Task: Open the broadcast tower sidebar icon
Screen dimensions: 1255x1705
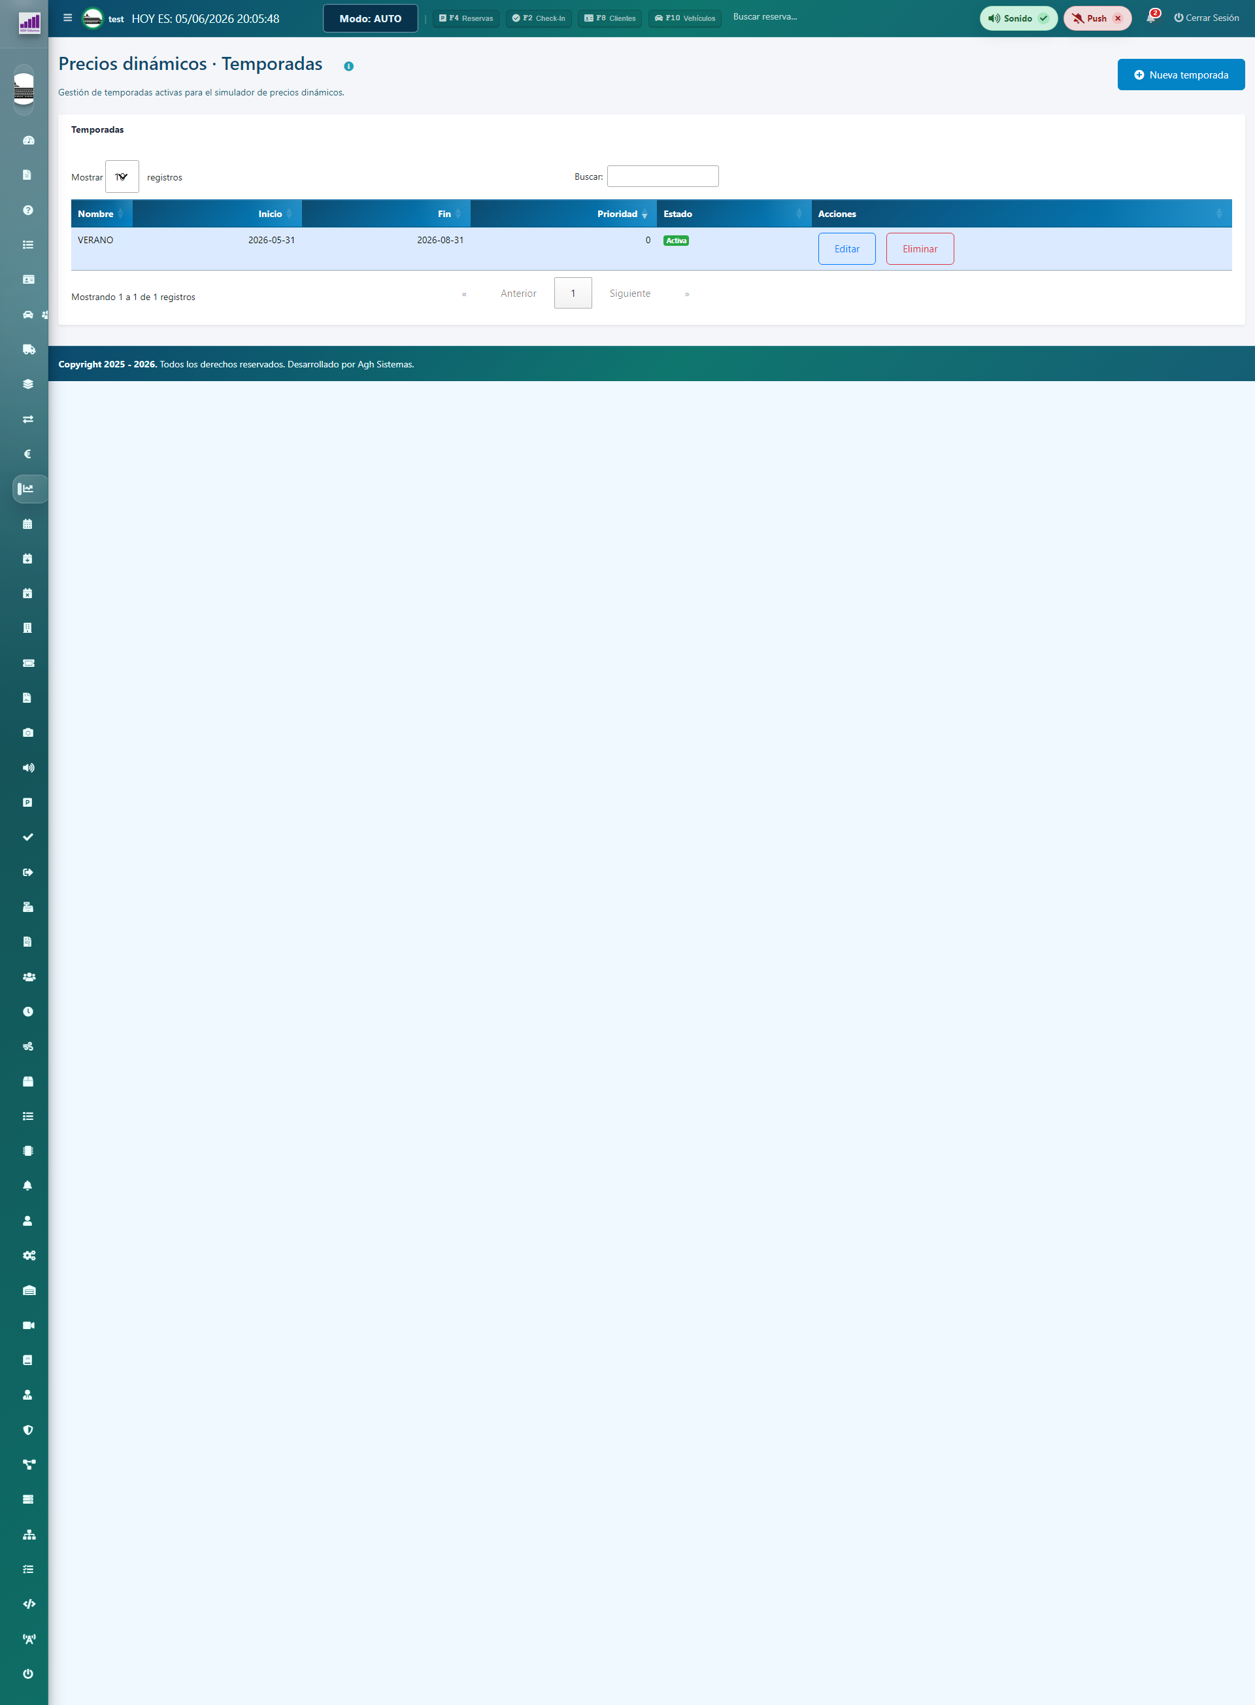Action: tap(29, 1639)
